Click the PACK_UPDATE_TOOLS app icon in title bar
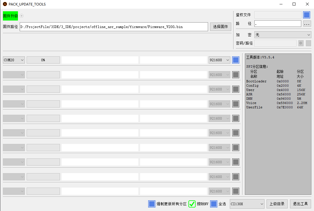The width and height of the screenshot is (314, 211). (x=5, y=4)
